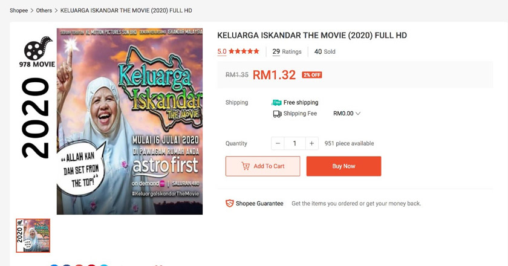Increase quantity with the plus button

click(x=311, y=143)
